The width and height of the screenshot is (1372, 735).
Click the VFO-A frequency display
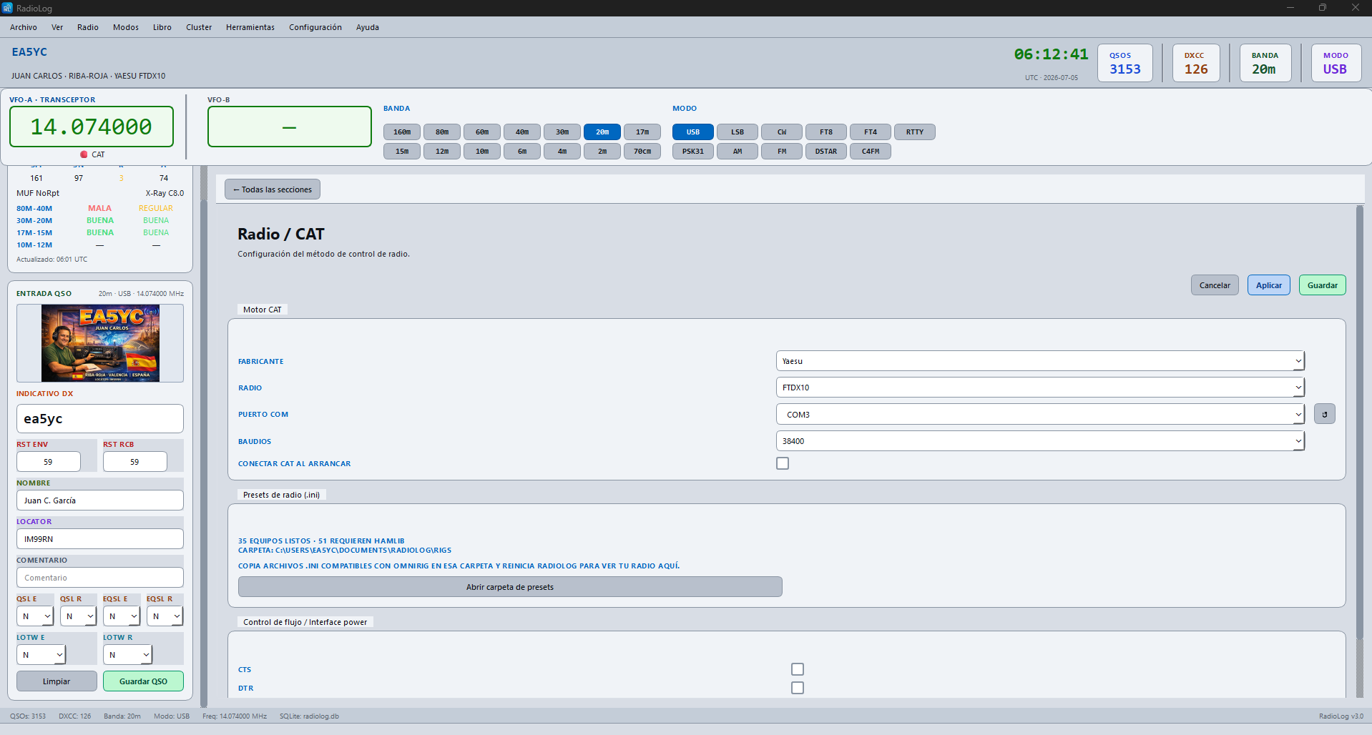[92, 127]
